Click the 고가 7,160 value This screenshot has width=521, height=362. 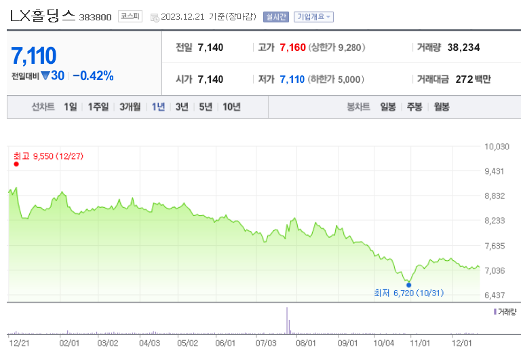293,48
